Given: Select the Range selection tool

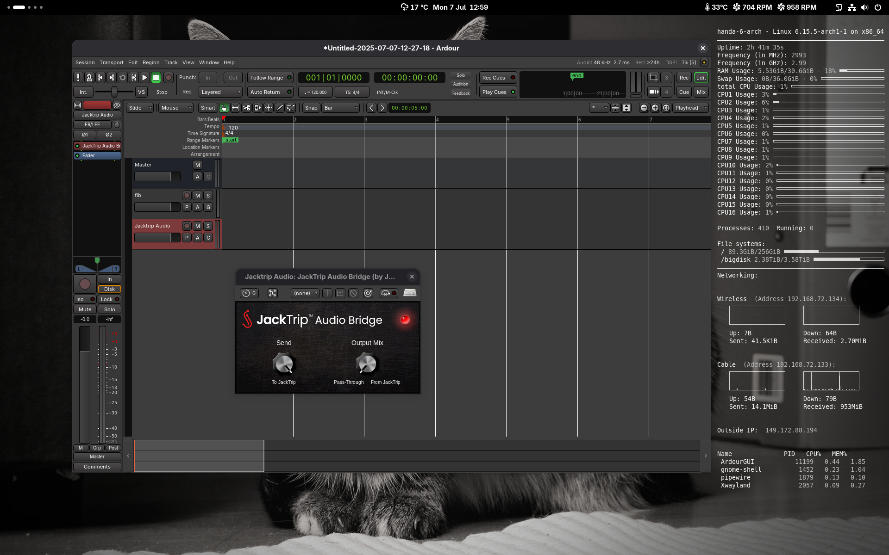Looking at the screenshot, I should [235, 108].
